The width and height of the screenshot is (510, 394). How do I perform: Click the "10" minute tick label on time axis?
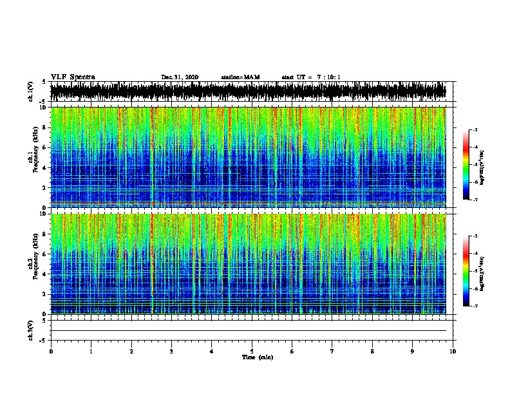[x=453, y=352]
